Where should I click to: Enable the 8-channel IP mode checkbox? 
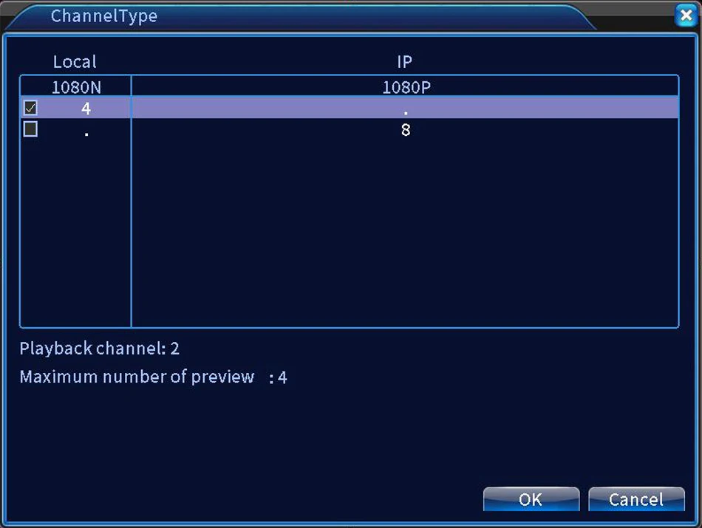30,129
